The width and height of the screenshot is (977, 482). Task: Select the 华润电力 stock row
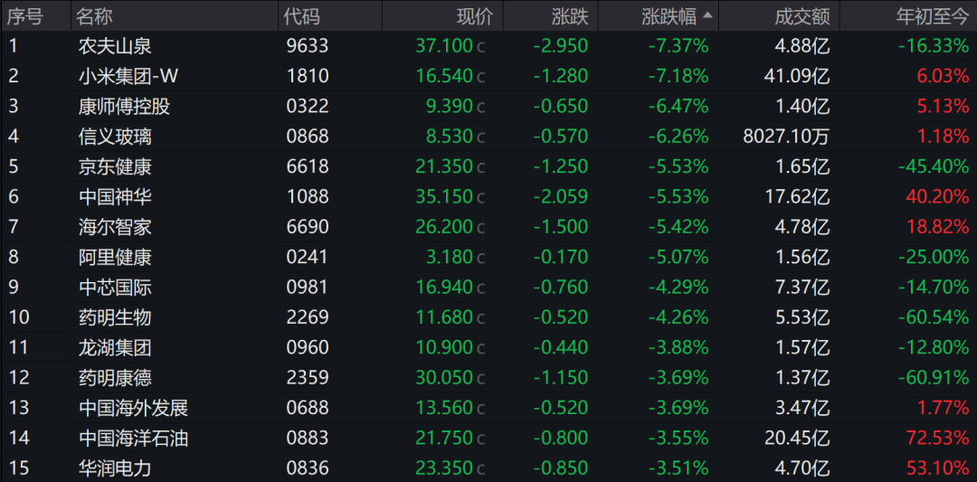[x=115, y=468]
